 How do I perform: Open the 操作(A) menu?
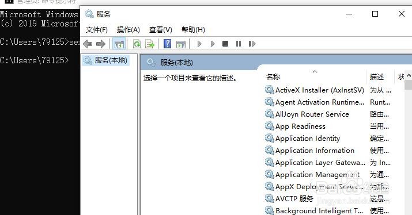[x=128, y=30]
